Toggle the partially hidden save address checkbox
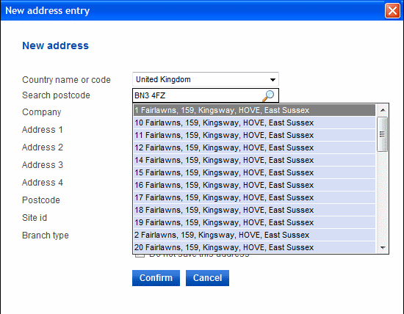The width and height of the screenshot is (404, 314). (x=140, y=255)
